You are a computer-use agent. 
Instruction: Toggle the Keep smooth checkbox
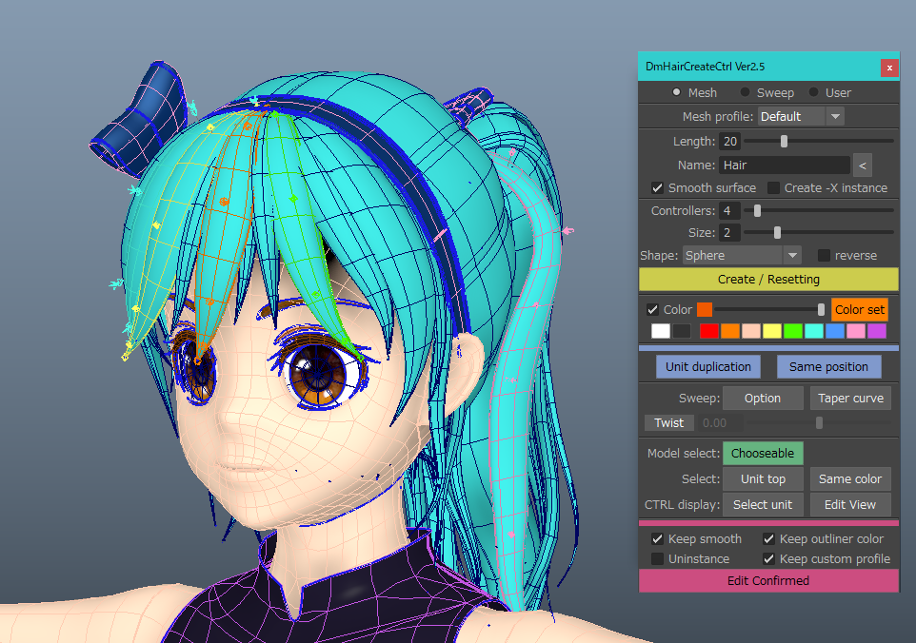pos(657,539)
